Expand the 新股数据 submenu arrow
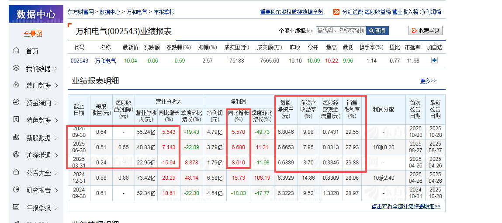The image size is (502, 223). pos(56,138)
